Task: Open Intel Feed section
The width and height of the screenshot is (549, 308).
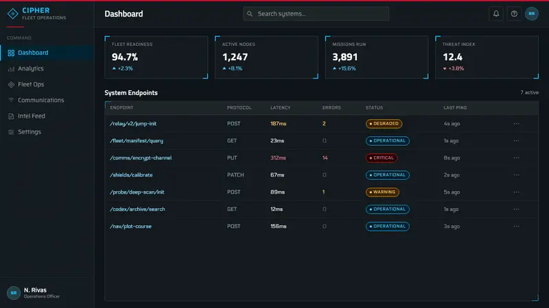Action: [x=47, y=116]
